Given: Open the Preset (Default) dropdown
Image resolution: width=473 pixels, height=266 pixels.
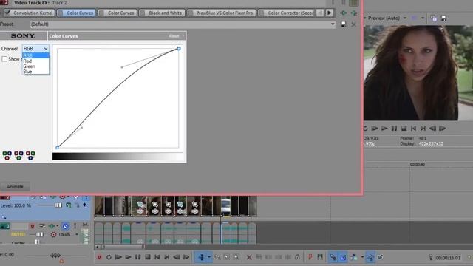Looking at the screenshot, I should pyautogui.click(x=333, y=24).
